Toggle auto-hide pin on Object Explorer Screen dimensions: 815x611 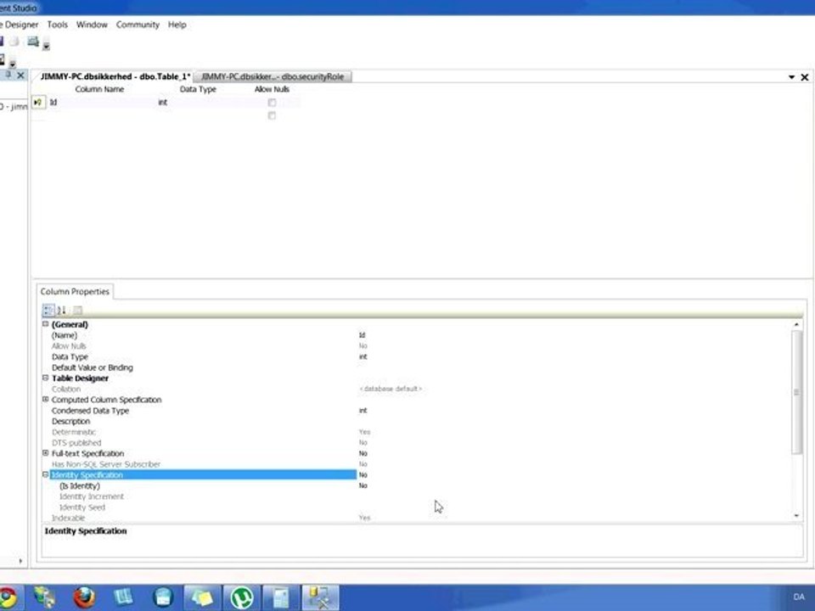pos(8,76)
